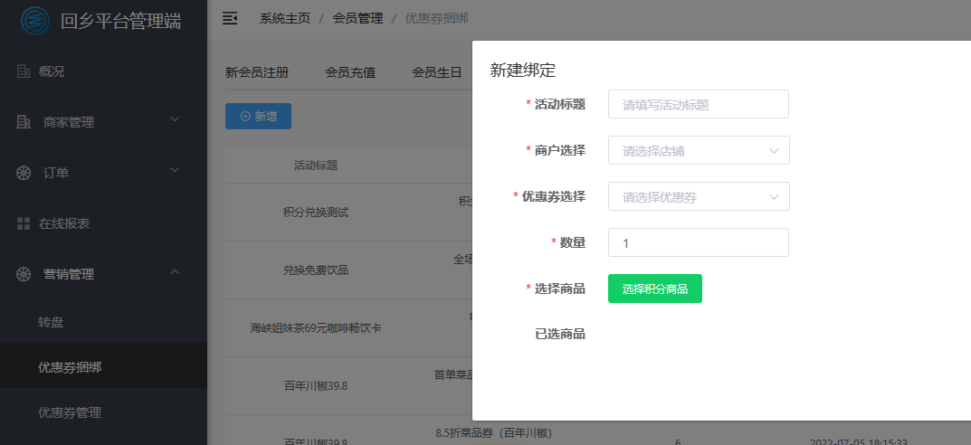Click the 新增 add button

click(258, 117)
